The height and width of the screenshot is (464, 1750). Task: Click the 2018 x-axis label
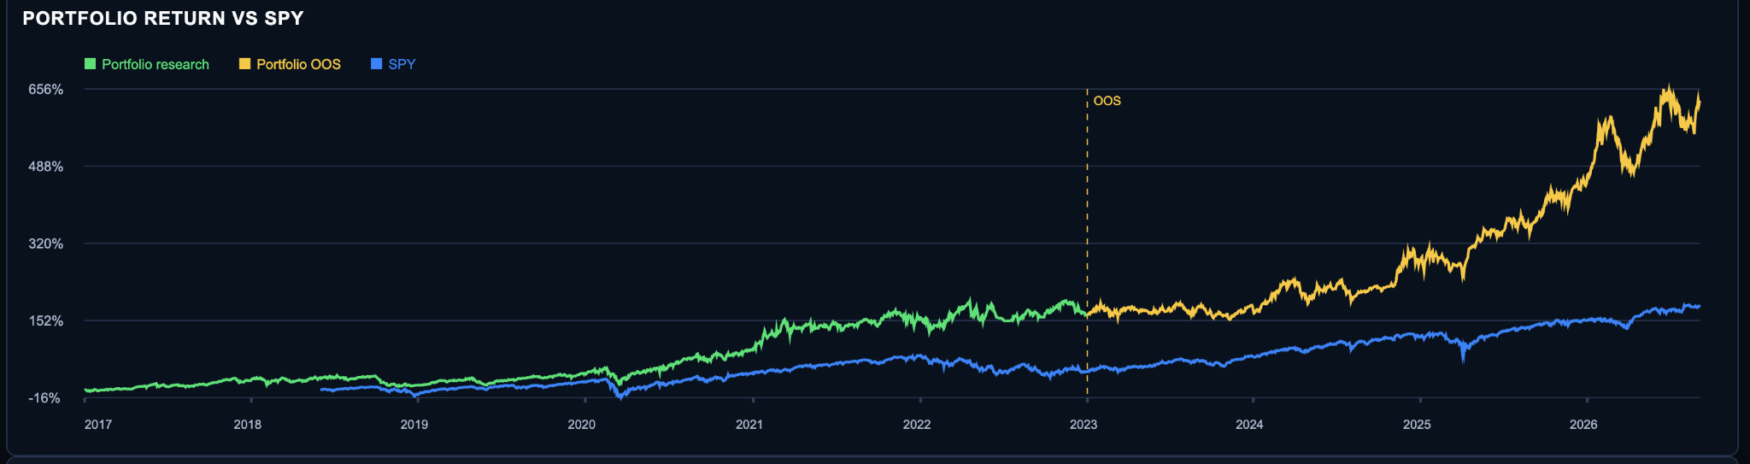click(248, 425)
